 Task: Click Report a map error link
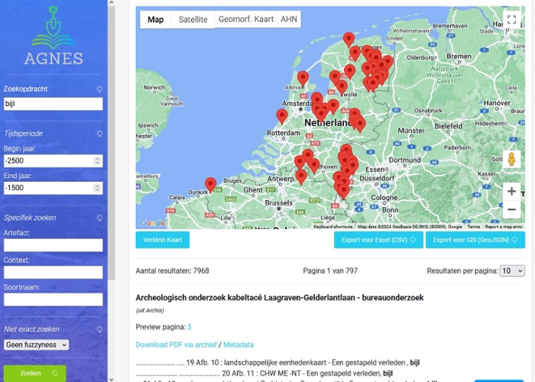click(503, 226)
